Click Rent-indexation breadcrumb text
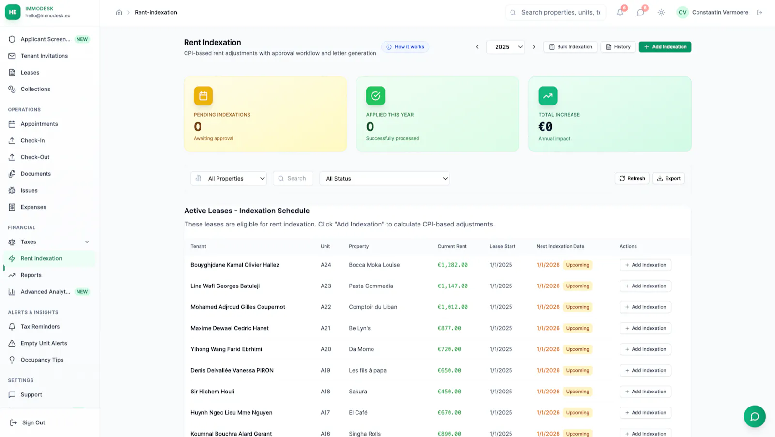This screenshot has height=437, width=775. pos(156,13)
